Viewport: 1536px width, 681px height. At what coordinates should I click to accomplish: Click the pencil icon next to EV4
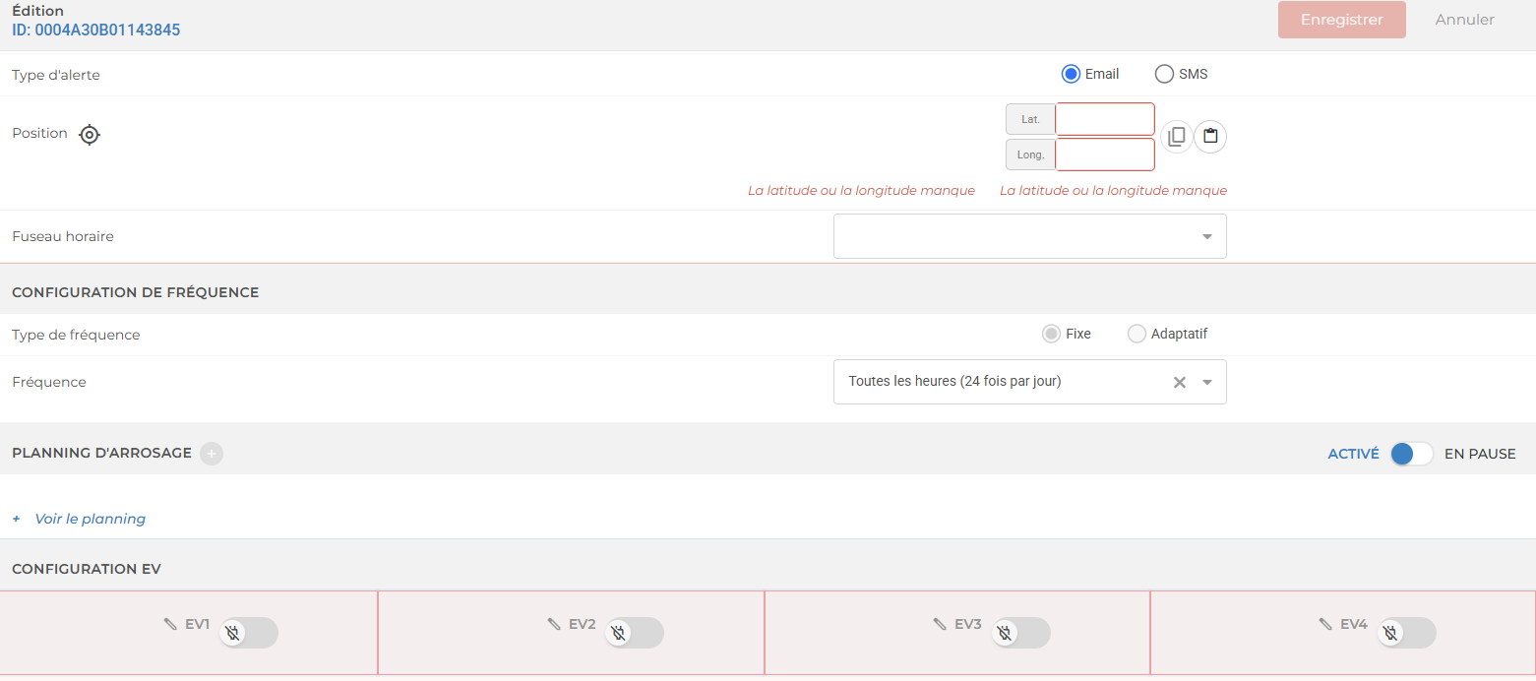(1325, 624)
